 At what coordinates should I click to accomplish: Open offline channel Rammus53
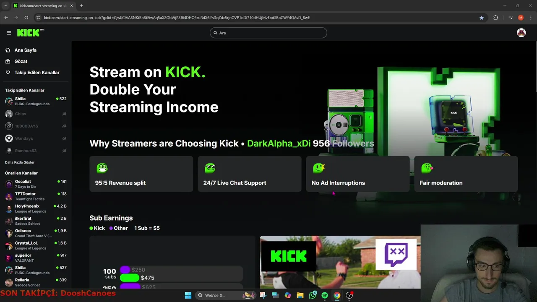[36, 151]
